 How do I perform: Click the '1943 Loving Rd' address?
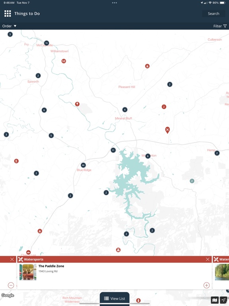48,271
